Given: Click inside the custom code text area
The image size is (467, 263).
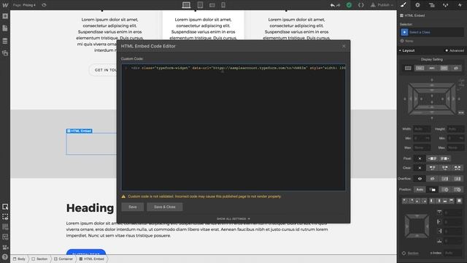Looking at the screenshot, I should pyautogui.click(x=233, y=127).
